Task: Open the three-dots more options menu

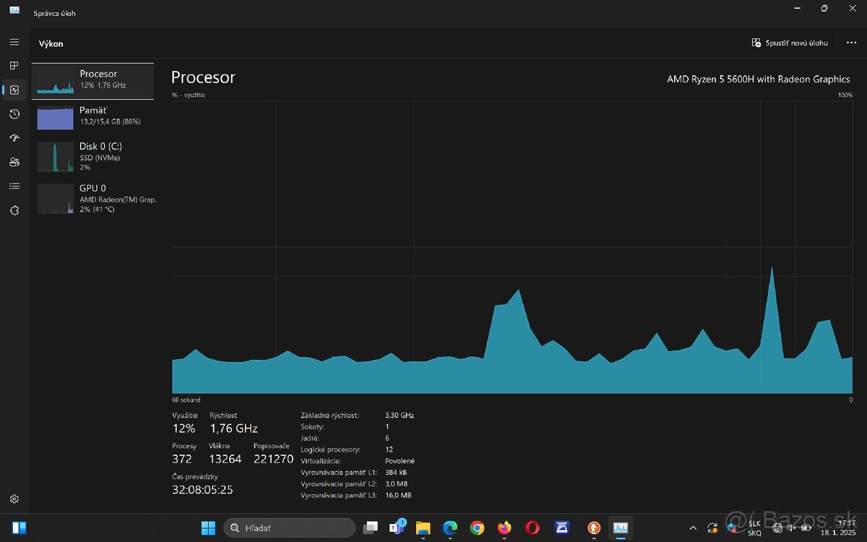Action: pos(851,43)
